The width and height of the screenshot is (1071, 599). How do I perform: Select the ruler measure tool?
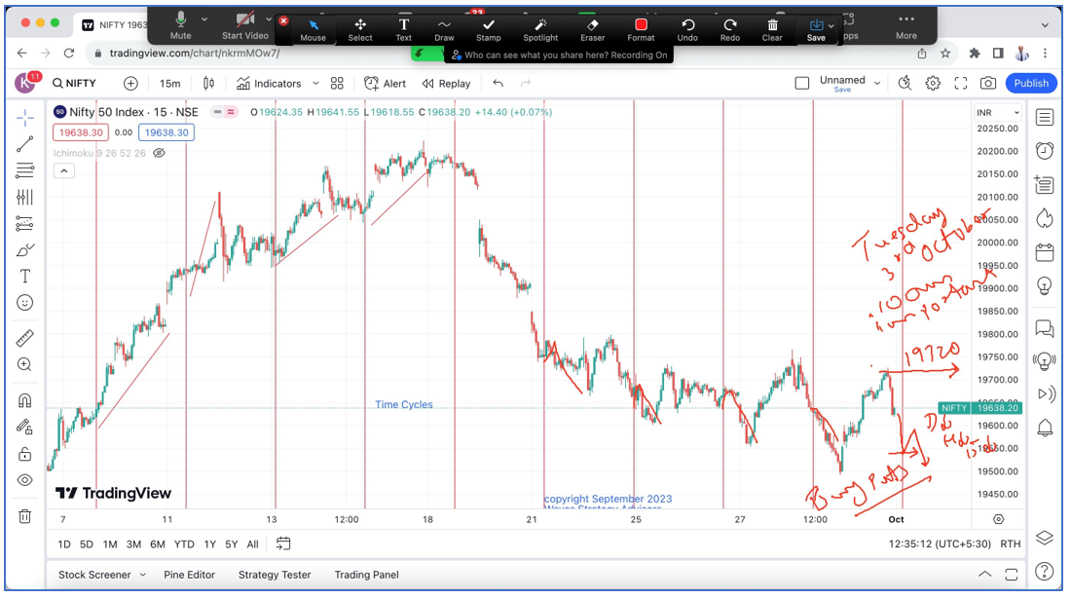[x=25, y=338]
